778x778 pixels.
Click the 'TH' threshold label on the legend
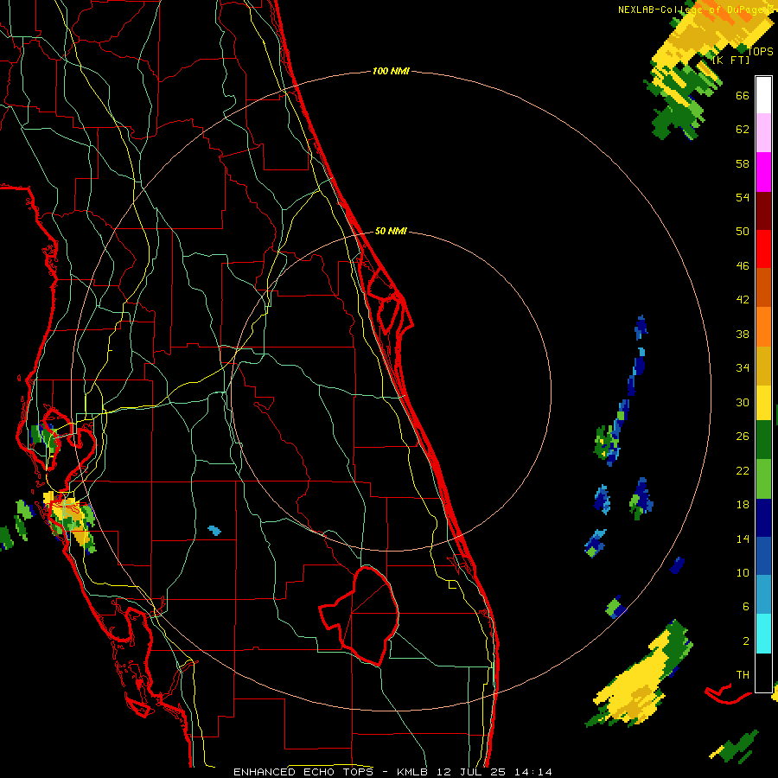[743, 675]
